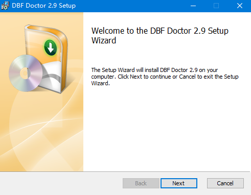Click the 'Welcome to the DBF Doctor 2.9 Setup Wizard' heading
This screenshot has width=251, height=195.
[160, 36]
